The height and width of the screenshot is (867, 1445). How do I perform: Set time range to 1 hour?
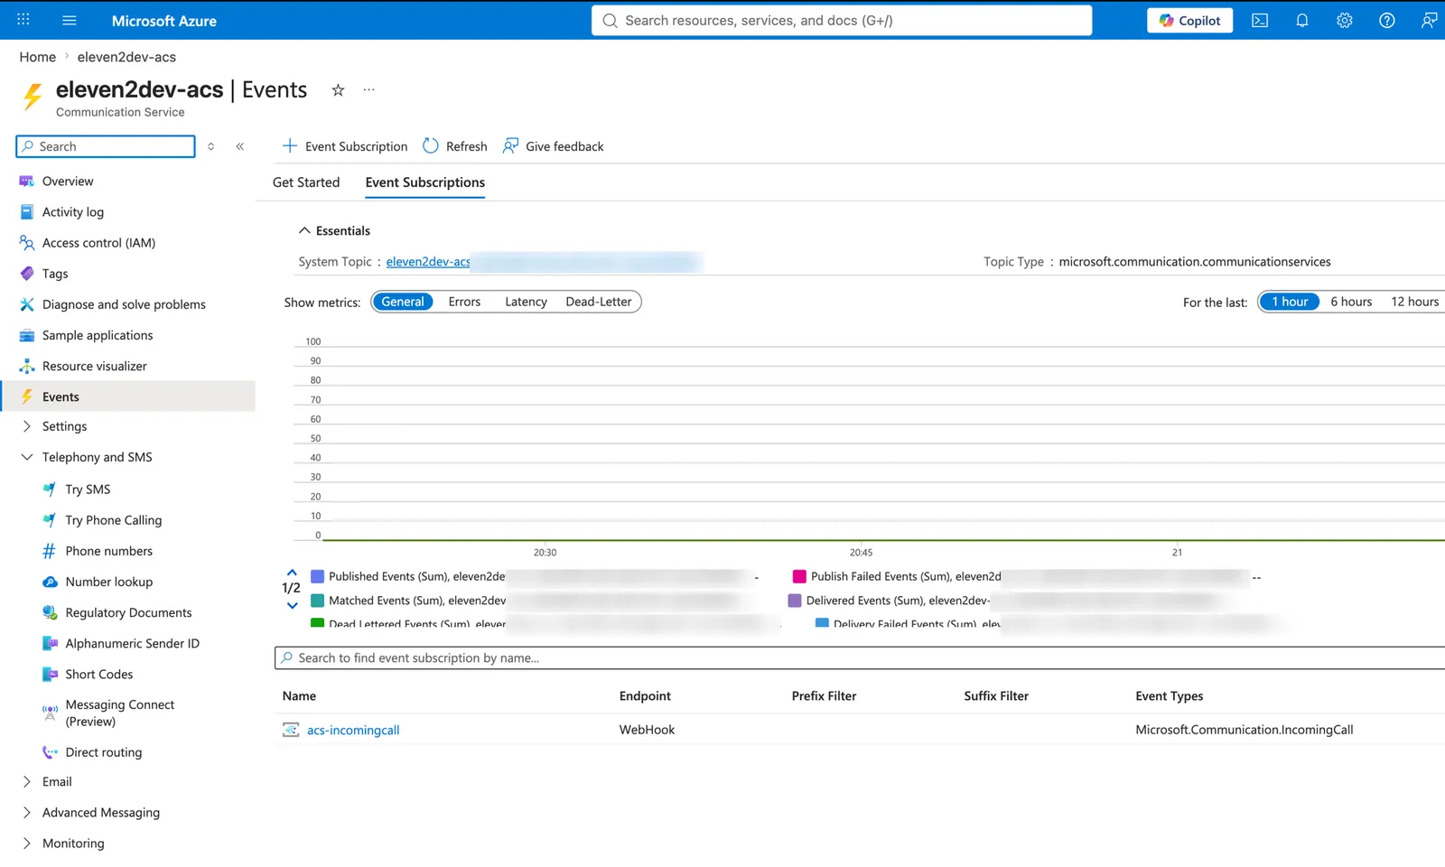(1290, 302)
